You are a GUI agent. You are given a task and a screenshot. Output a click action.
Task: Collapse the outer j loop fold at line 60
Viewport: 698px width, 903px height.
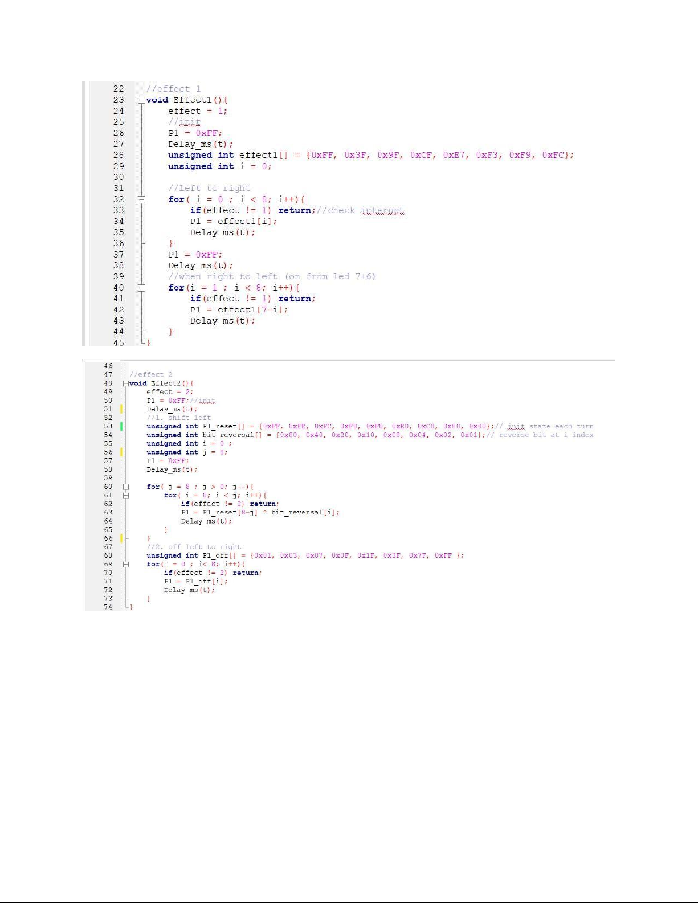(x=126, y=487)
